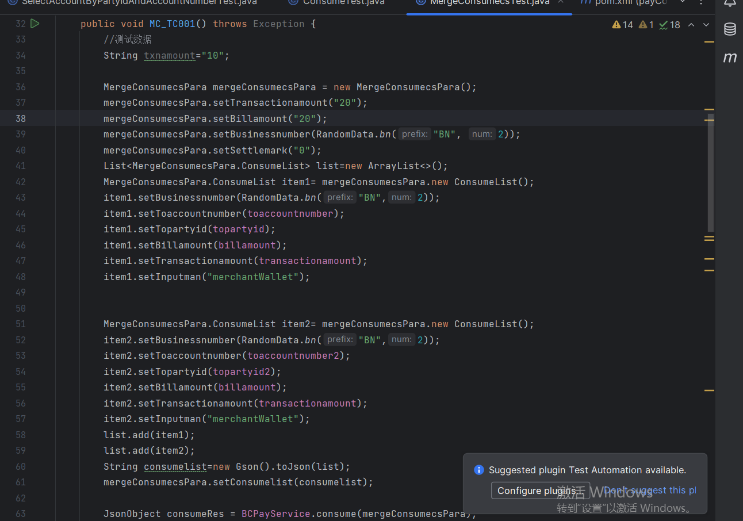Click method name MC_TC001
743x521 pixels.
173,24
